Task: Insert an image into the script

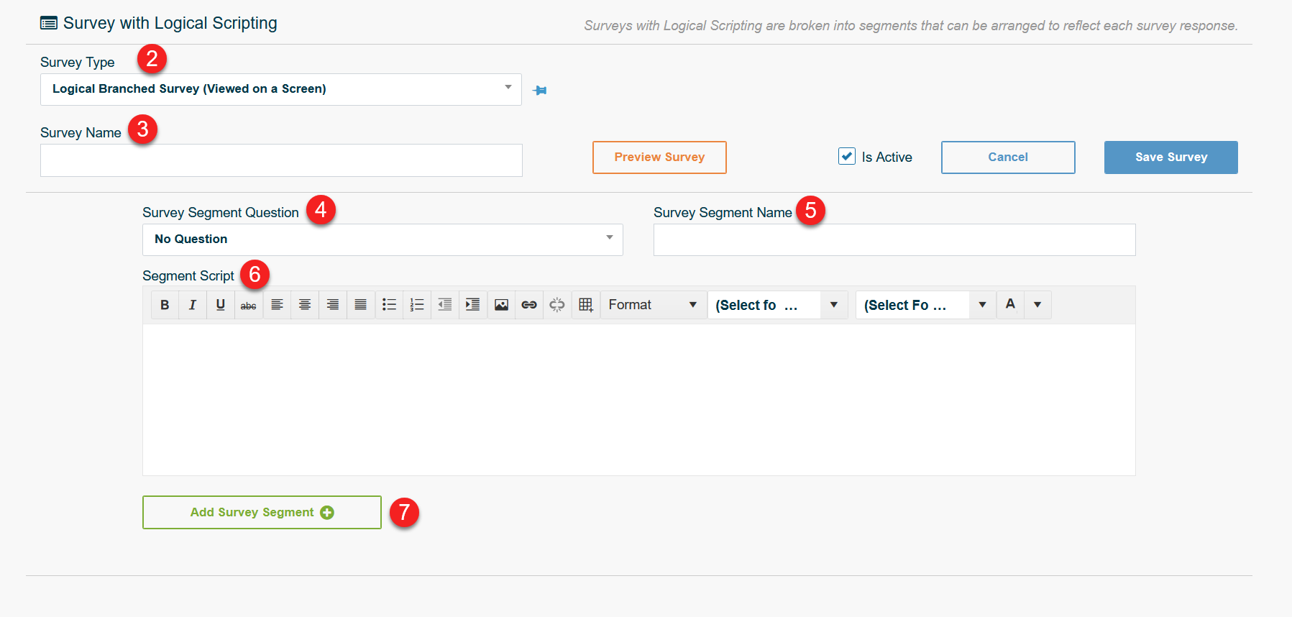Action: pos(501,305)
